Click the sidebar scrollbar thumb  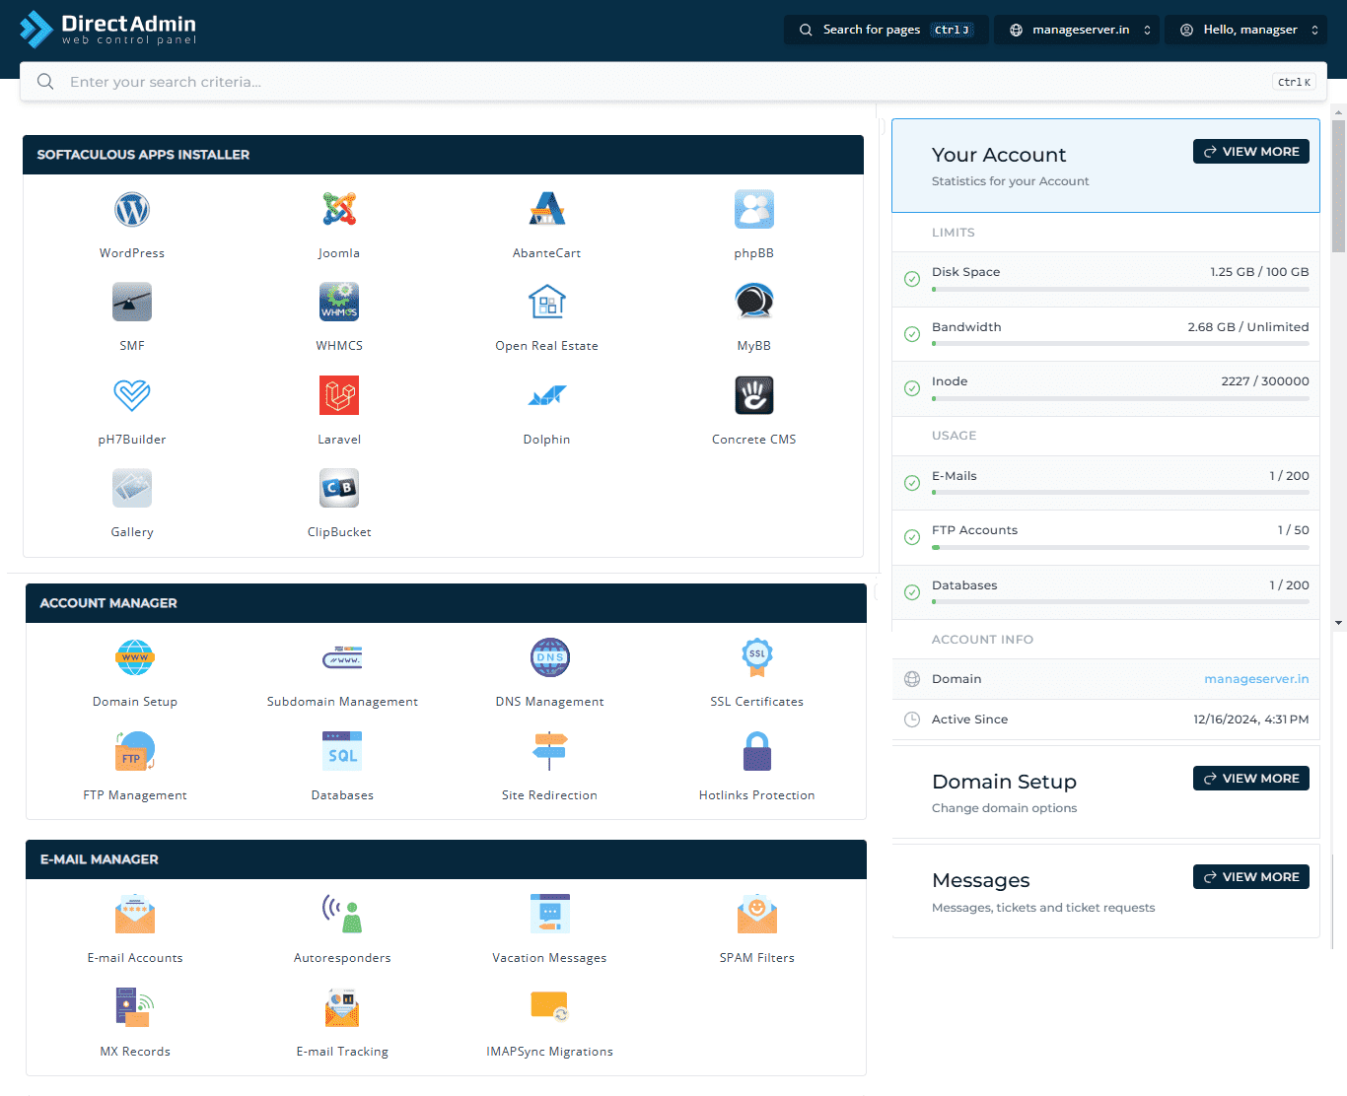tap(1338, 185)
